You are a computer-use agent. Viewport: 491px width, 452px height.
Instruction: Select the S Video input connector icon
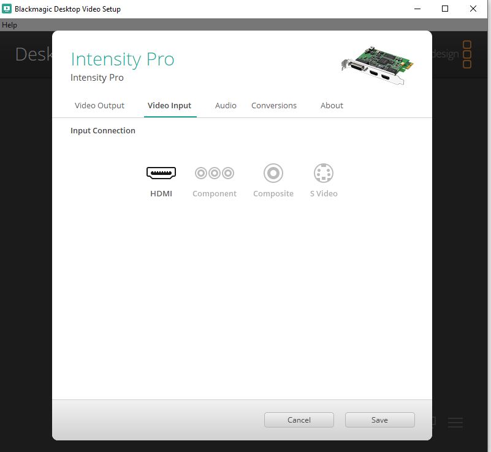coord(324,172)
